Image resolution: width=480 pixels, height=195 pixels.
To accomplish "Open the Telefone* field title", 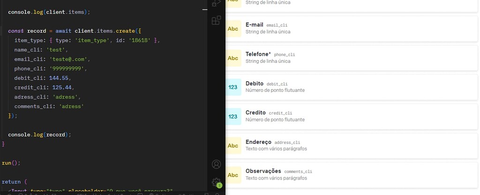I will coord(258,54).
